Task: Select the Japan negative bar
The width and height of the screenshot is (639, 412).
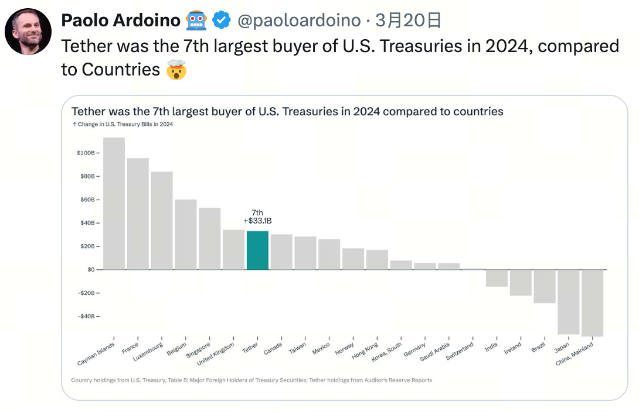Action: 568,301
